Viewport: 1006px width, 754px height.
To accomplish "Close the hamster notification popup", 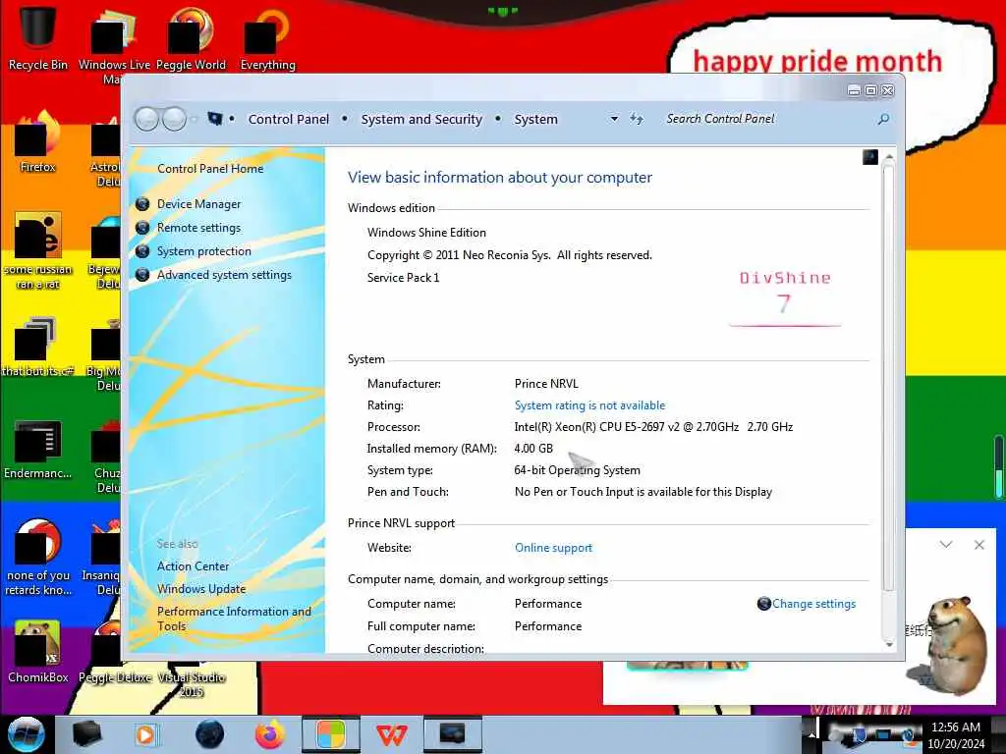I will [979, 544].
